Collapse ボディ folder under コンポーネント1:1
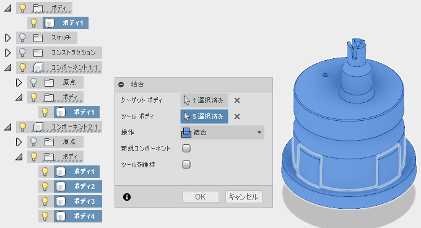 click(19, 97)
